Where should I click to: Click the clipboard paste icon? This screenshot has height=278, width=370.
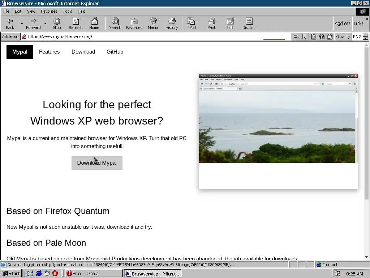pyautogui.click(x=330, y=37)
